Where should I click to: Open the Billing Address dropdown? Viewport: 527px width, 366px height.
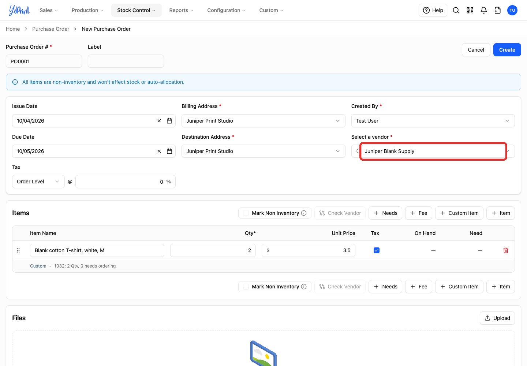[x=263, y=121]
